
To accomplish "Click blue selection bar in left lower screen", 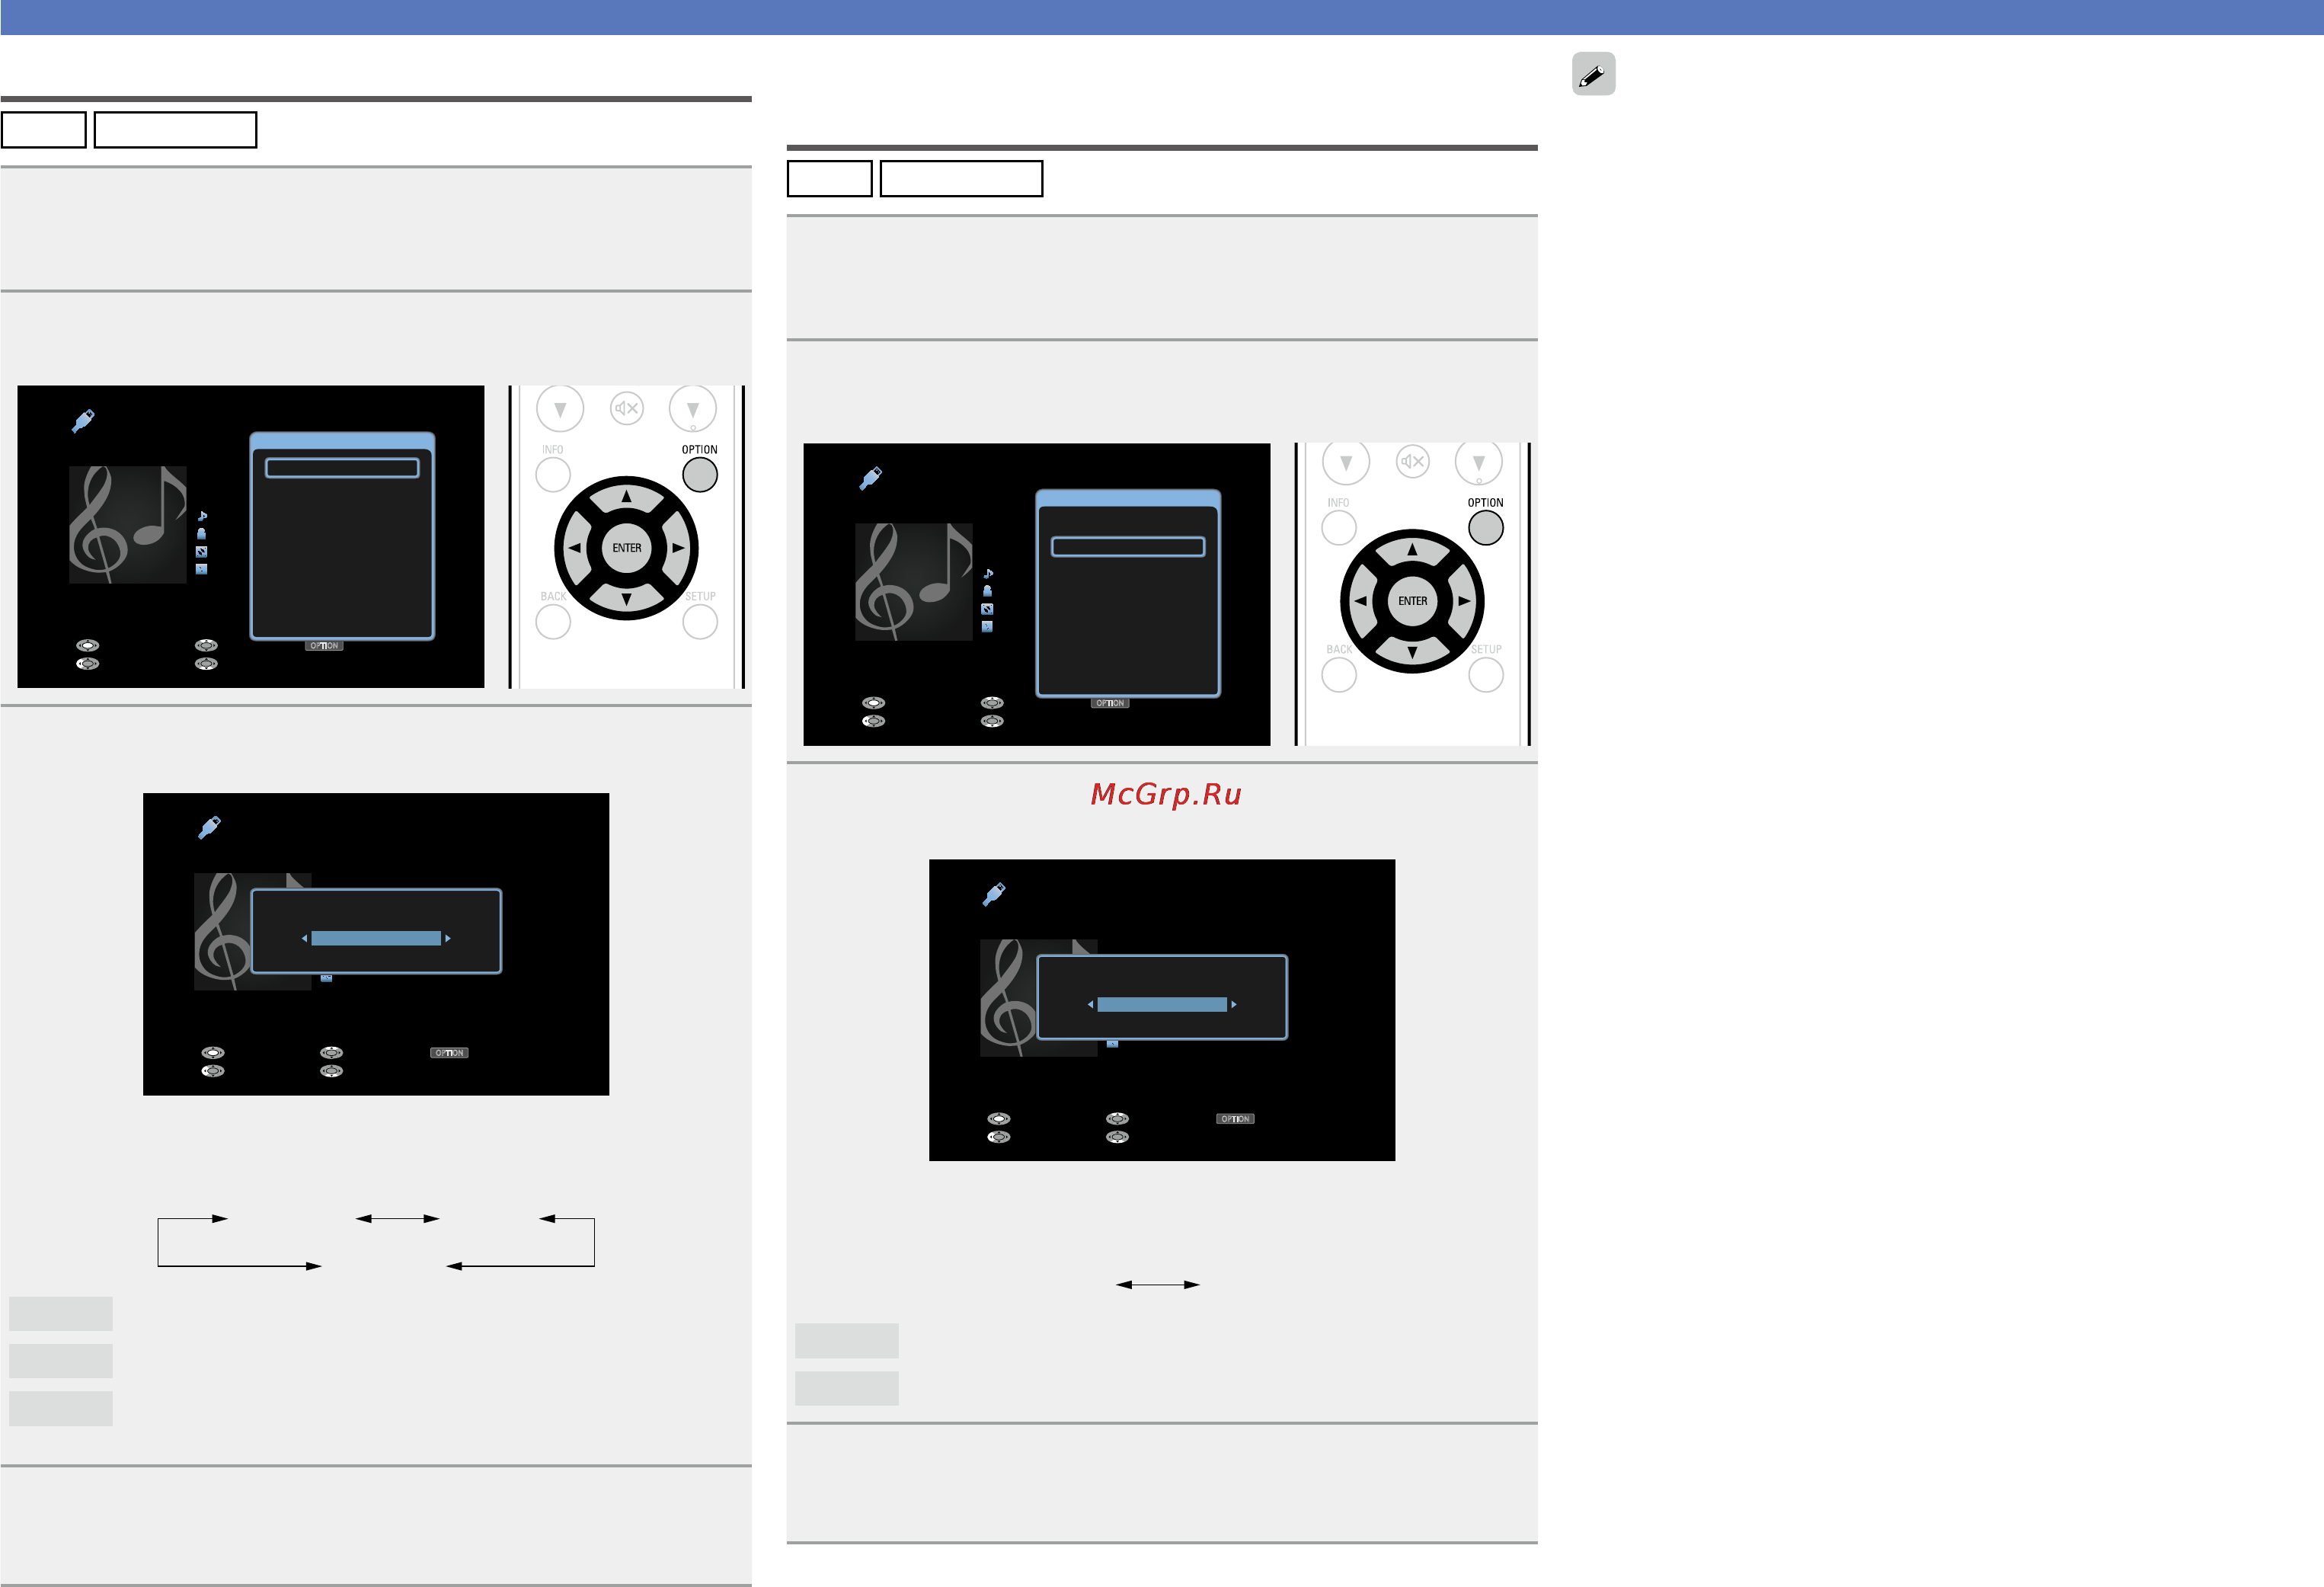I will tap(376, 939).
